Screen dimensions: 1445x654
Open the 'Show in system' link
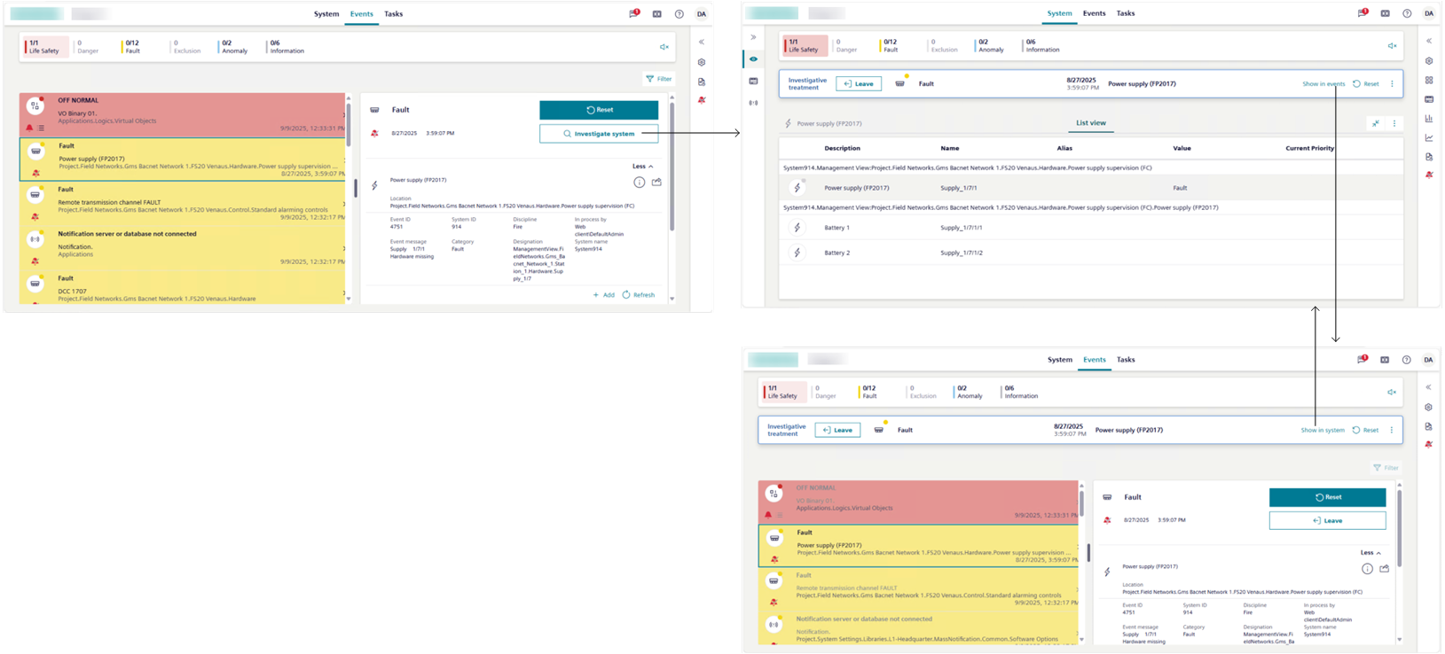point(1322,430)
